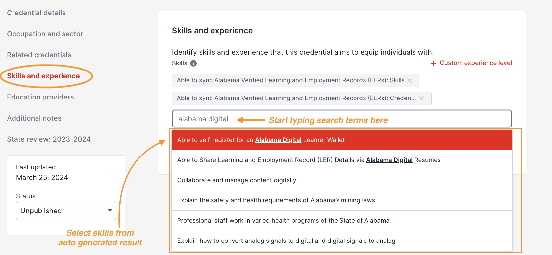Select Able to self-register for Alabama Digital Learner Wallet
The image size is (552, 255).
(x=342, y=140)
